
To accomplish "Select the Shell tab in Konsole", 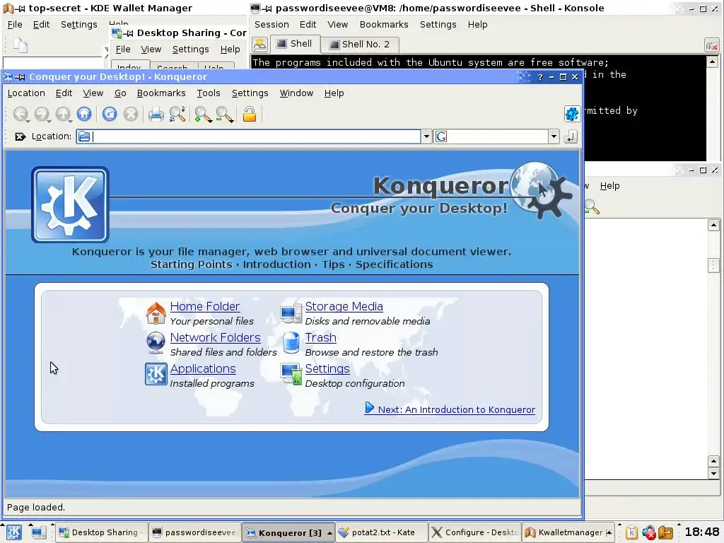I will (295, 44).
